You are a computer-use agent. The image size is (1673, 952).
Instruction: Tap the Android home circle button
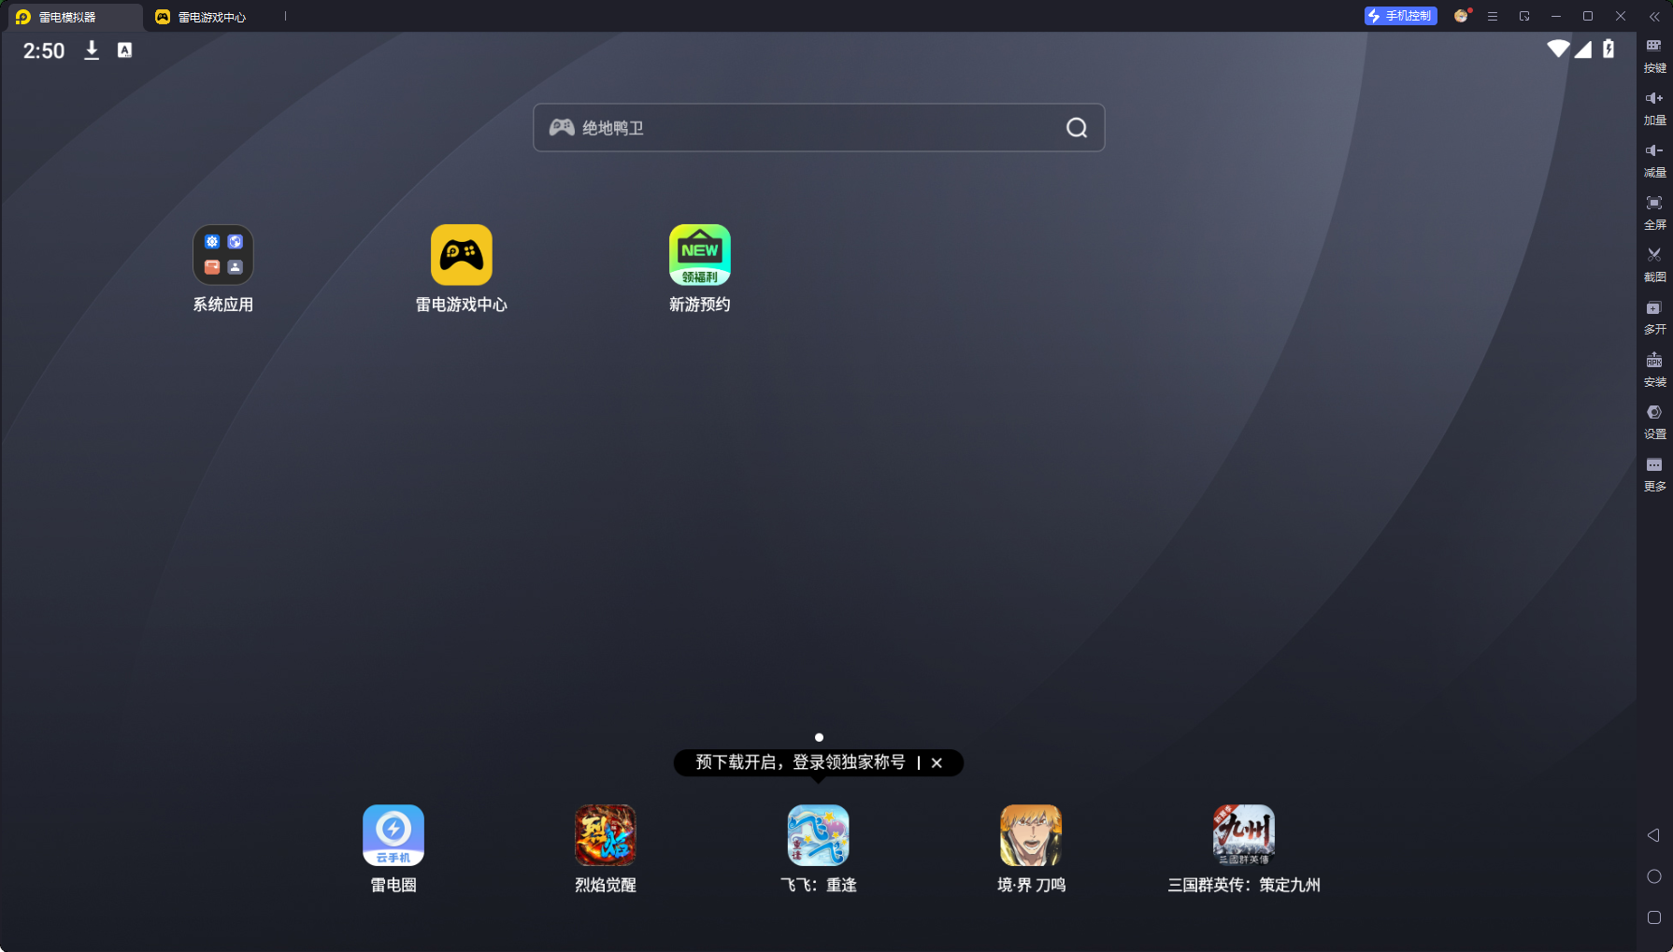(x=1653, y=876)
